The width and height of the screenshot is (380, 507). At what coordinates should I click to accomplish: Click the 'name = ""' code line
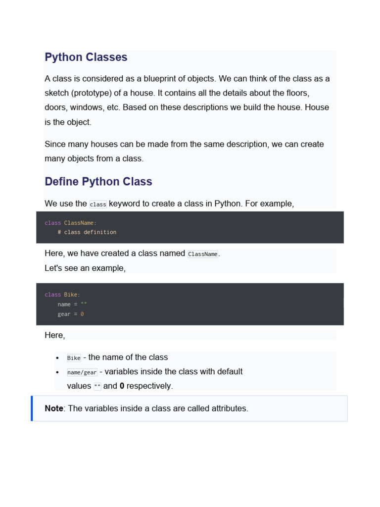click(72, 304)
